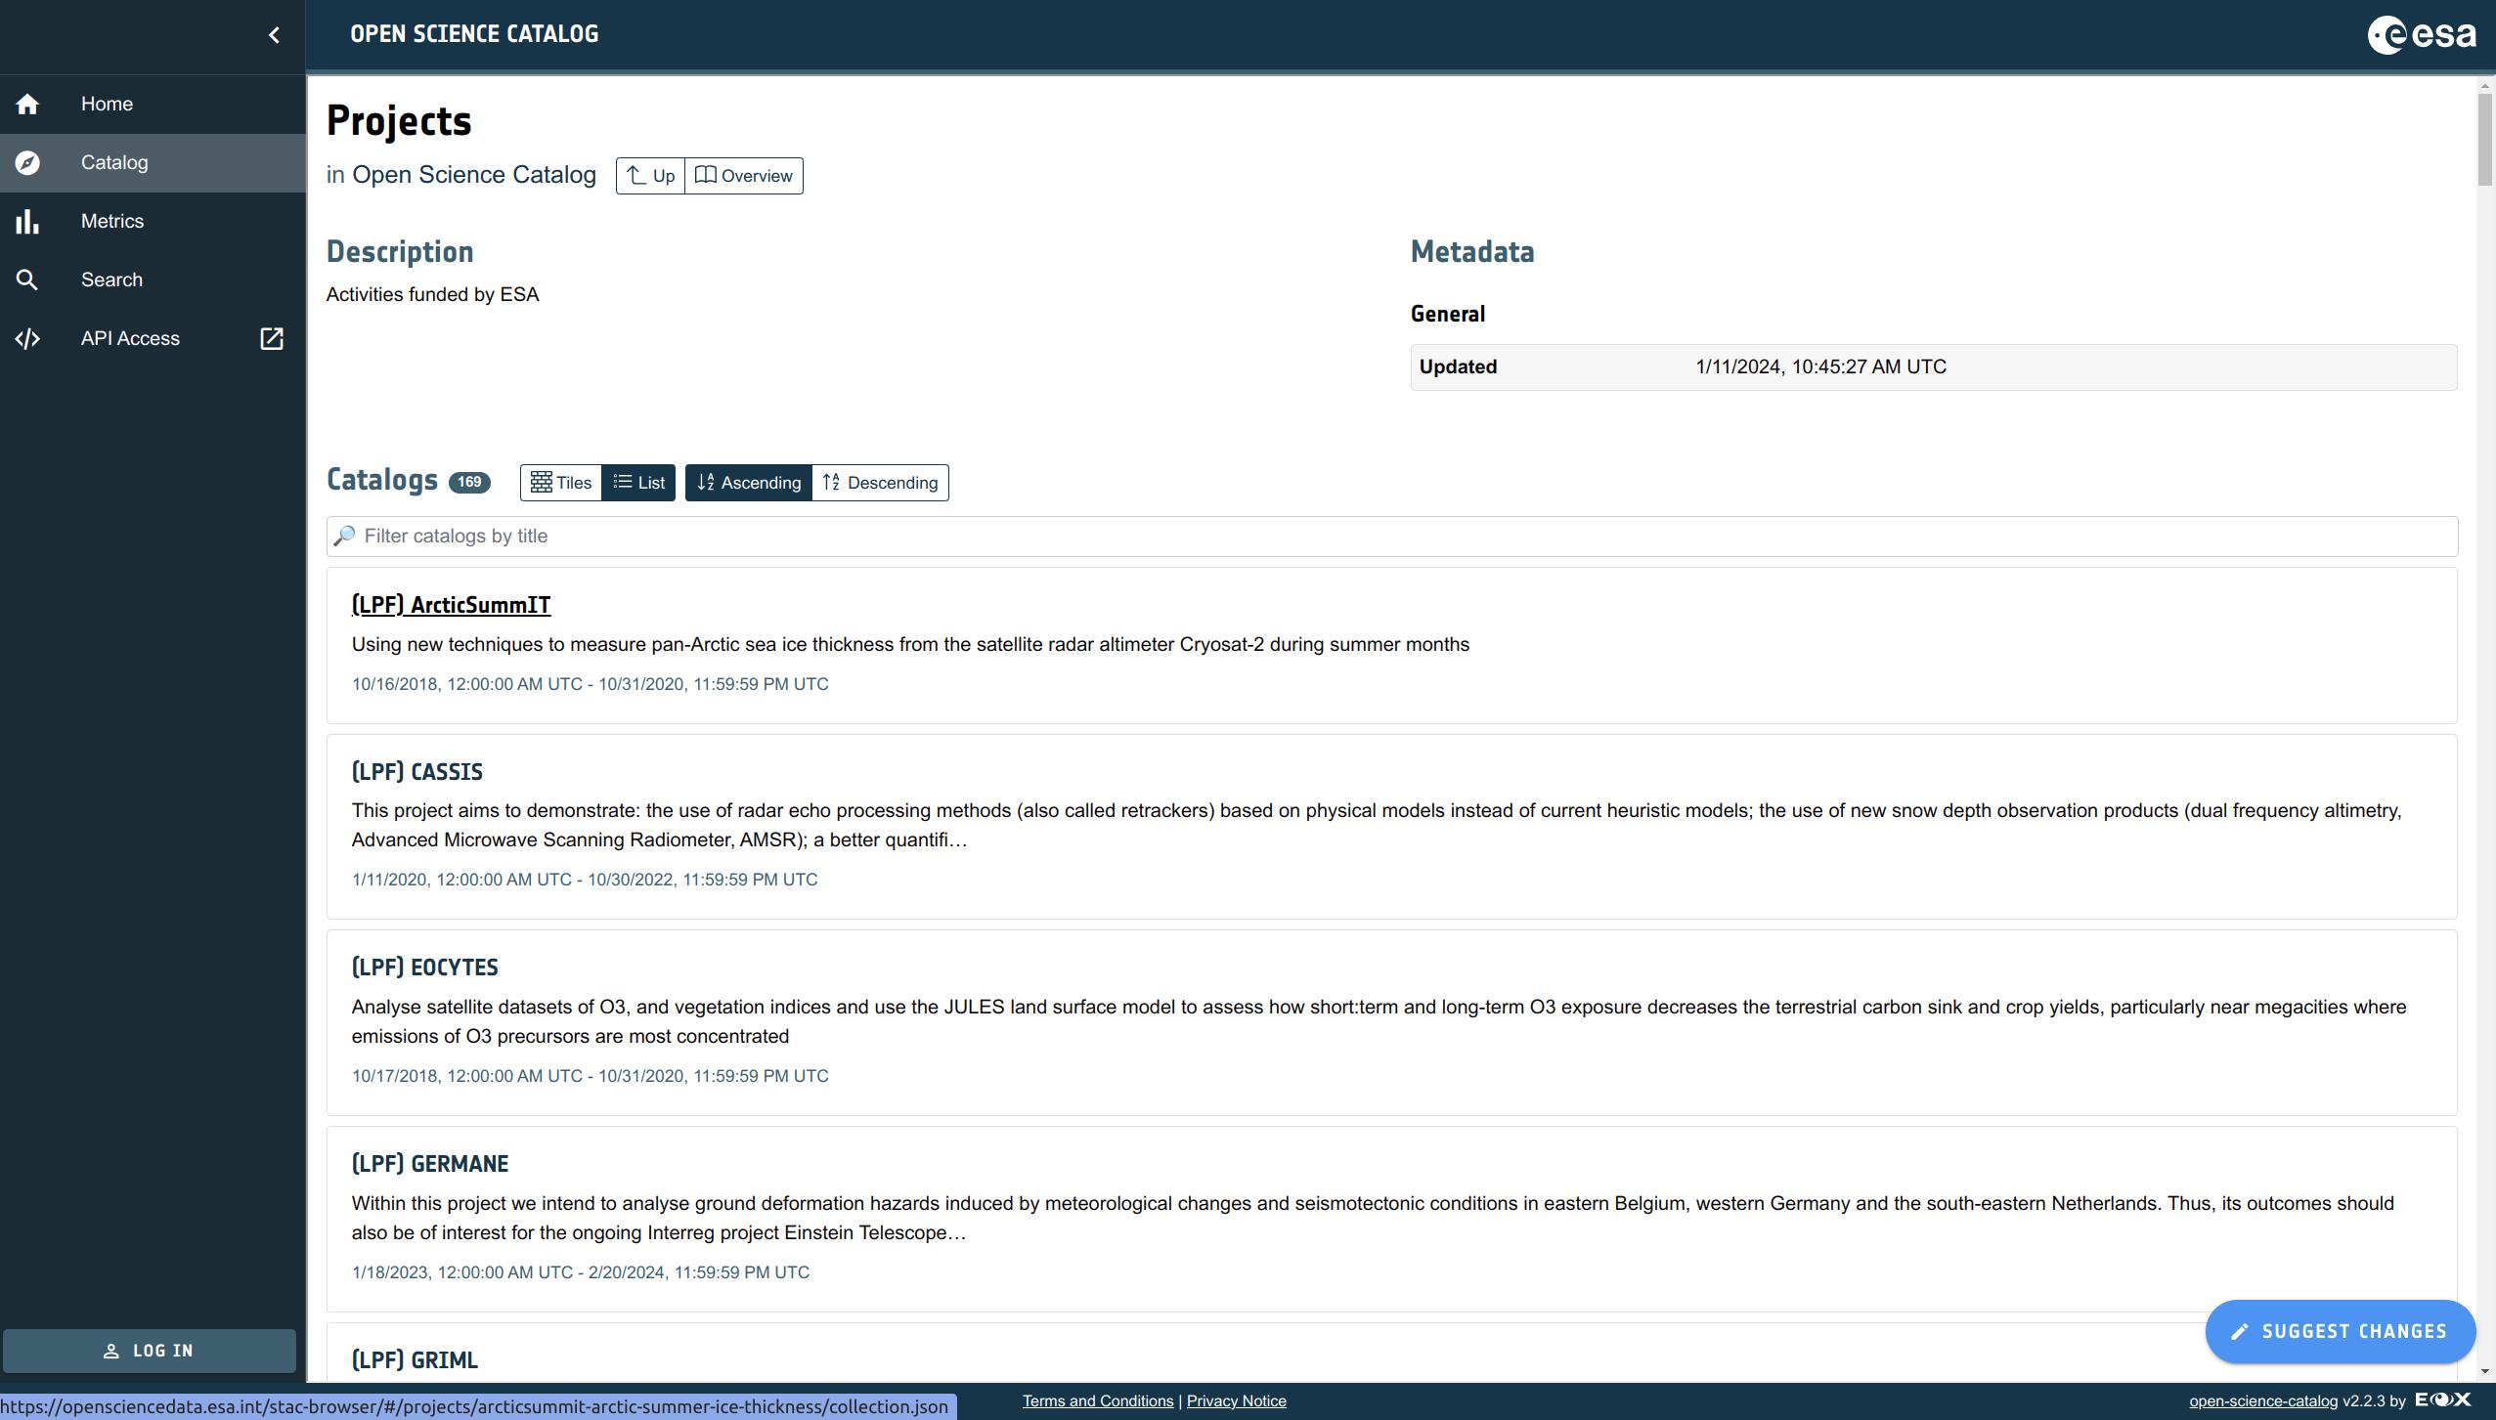Open the (LPF) CASSIS project
The image size is (2496, 1420).
click(x=417, y=772)
